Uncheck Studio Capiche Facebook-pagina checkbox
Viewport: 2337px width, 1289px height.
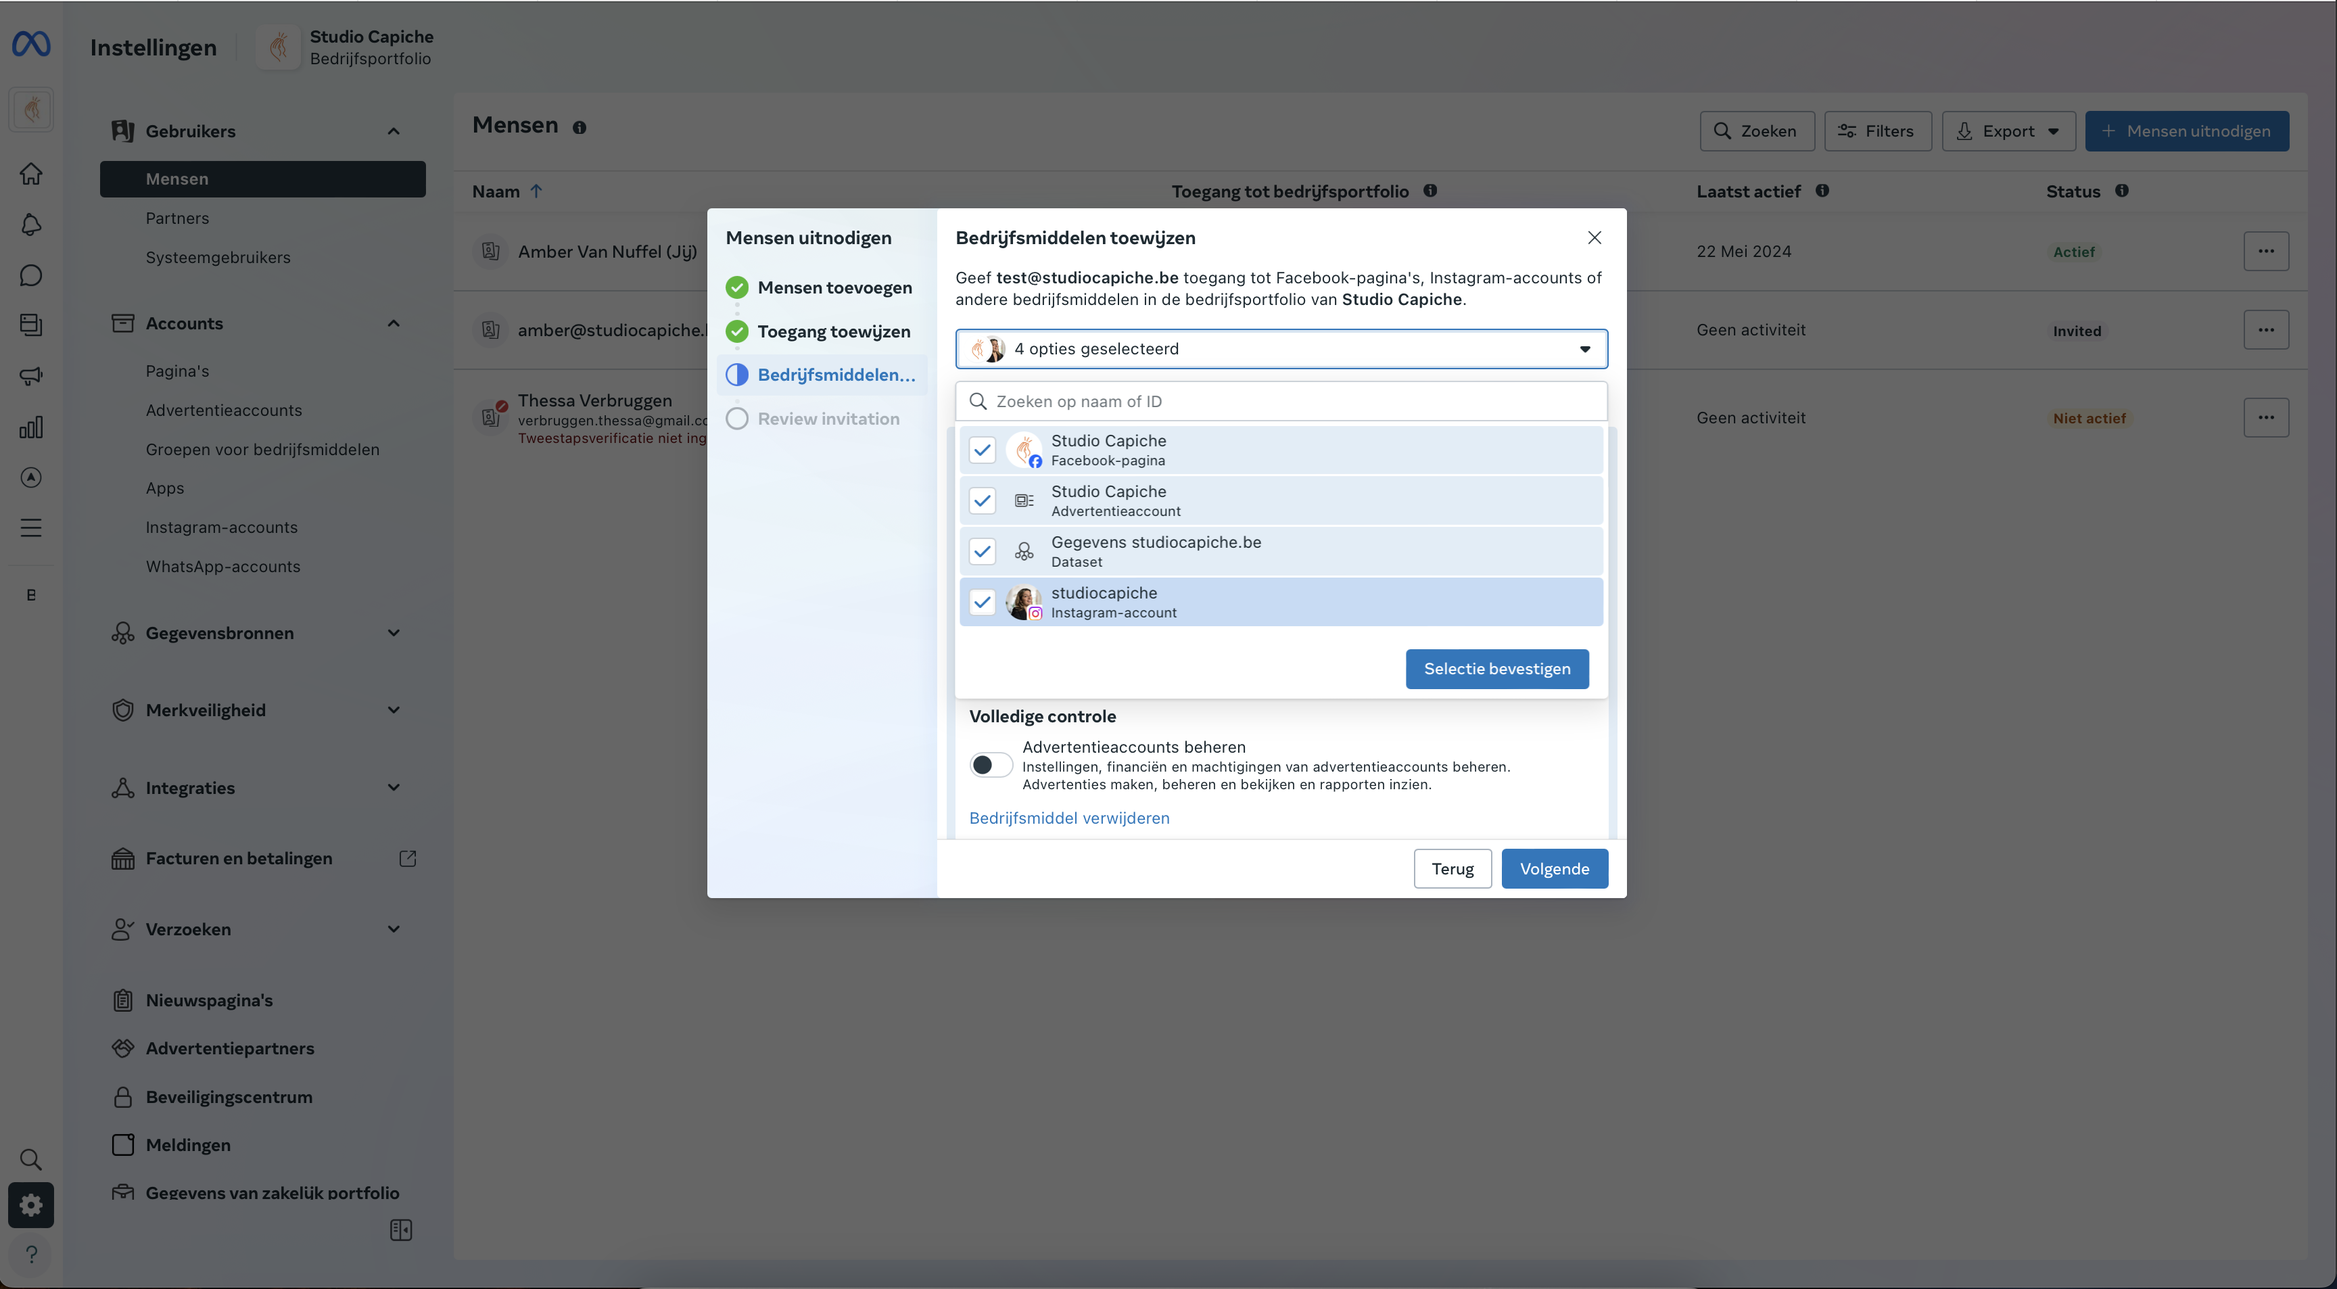click(x=982, y=450)
